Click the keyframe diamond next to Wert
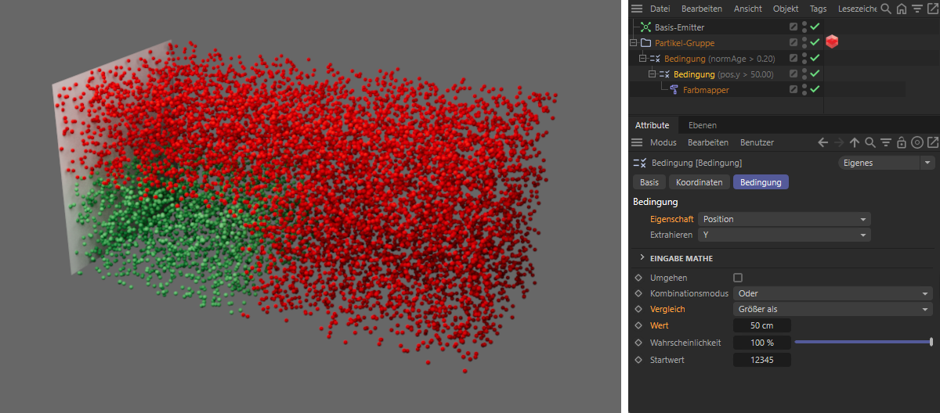940x413 pixels. click(638, 325)
